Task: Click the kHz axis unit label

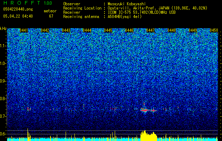Action: [x=3, y=29]
